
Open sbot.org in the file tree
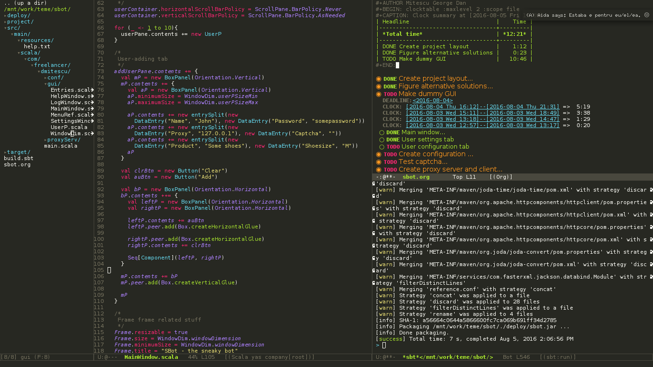[17, 164]
